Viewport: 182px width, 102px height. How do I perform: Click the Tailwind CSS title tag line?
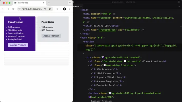pos(101,26)
